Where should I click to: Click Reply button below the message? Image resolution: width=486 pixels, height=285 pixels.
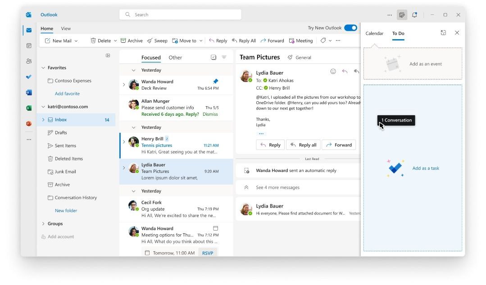pos(270,145)
